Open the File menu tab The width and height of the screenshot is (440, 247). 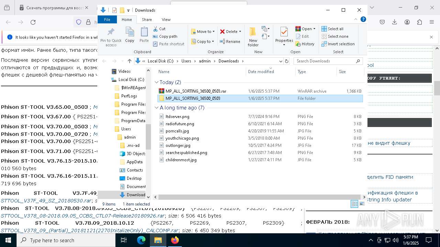pyautogui.click(x=107, y=20)
